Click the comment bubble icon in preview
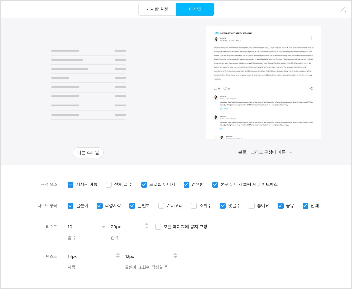Viewport: 352px width, 289px height. (215, 89)
